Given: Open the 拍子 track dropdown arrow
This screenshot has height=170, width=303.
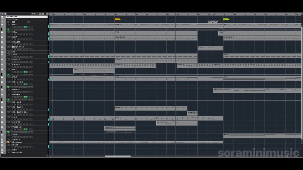Looking at the screenshot, I should click(x=28, y=22).
